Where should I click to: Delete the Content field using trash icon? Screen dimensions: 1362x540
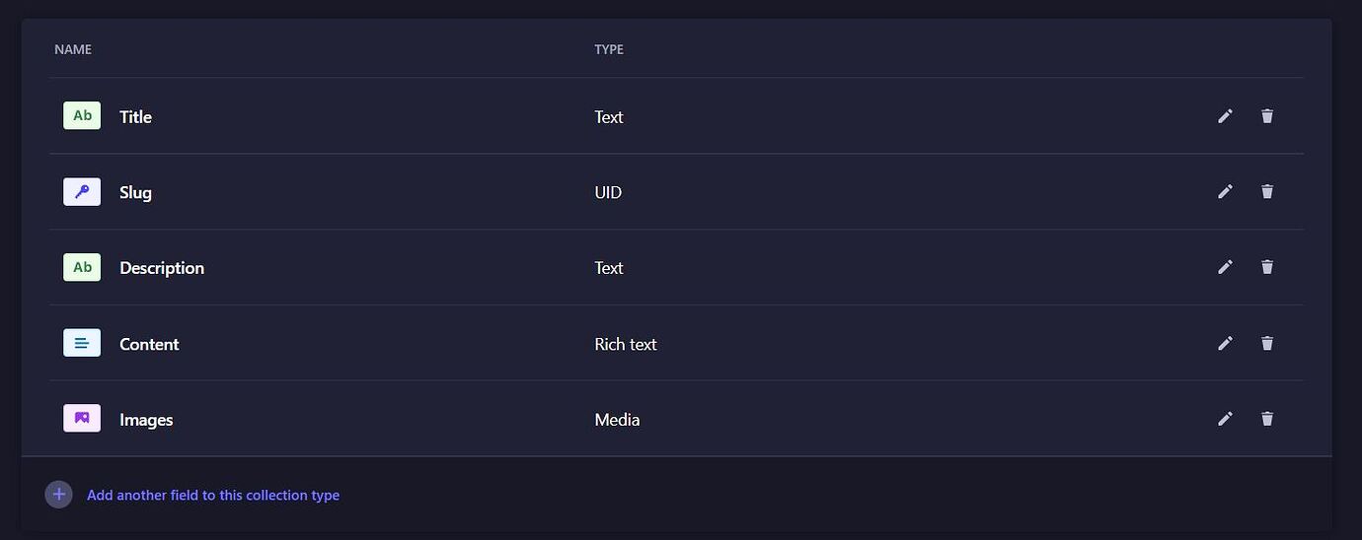coord(1267,343)
